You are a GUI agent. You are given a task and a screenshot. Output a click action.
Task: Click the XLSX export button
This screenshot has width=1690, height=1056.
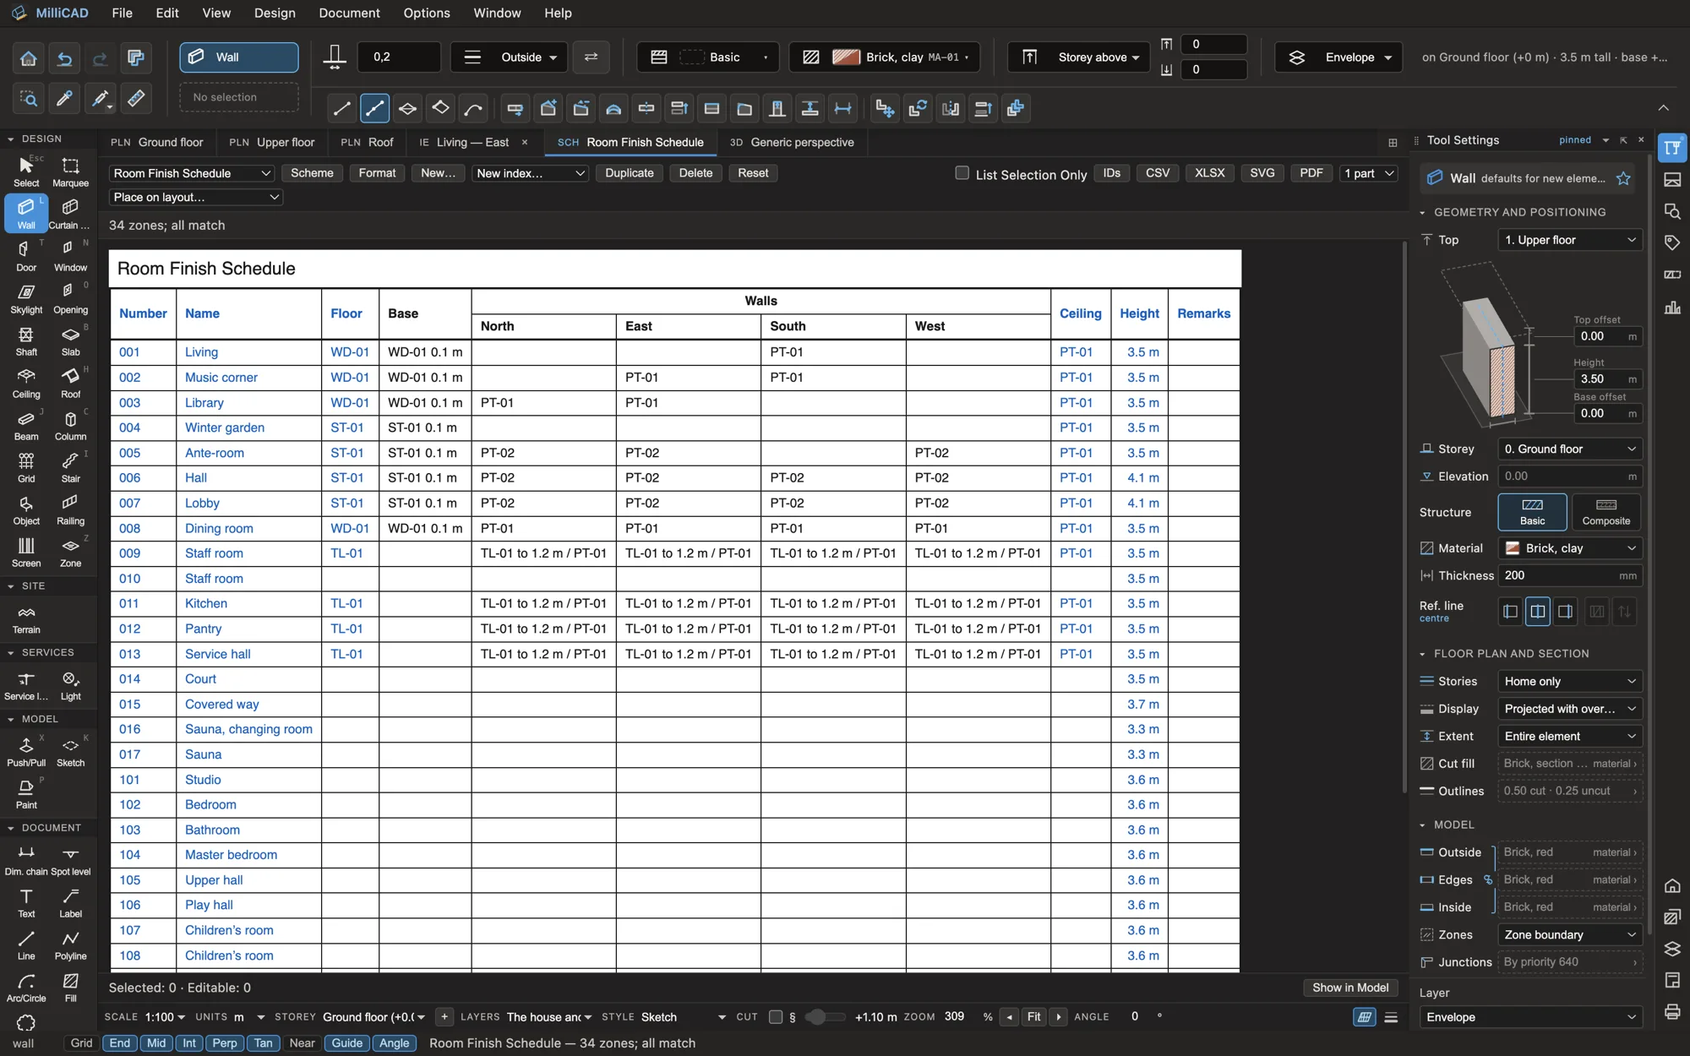coord(1209,173)
